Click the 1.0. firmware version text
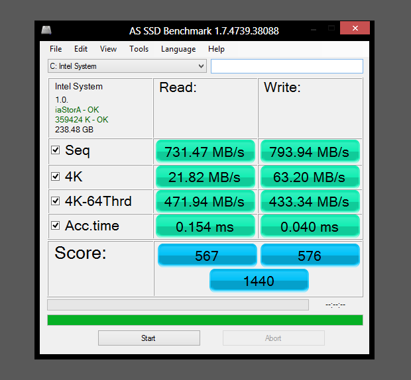 (62, 100)
